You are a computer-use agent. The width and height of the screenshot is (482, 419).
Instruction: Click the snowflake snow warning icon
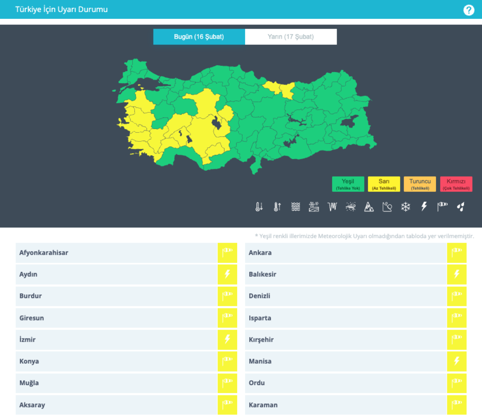pyautogui.click(x=405, y=207)
